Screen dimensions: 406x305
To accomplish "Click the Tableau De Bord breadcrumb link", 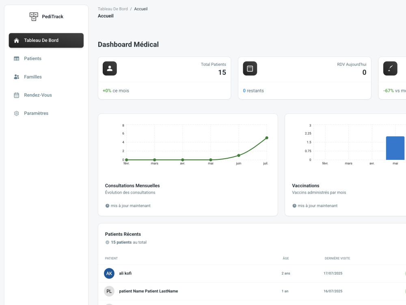I will point(112,9).
